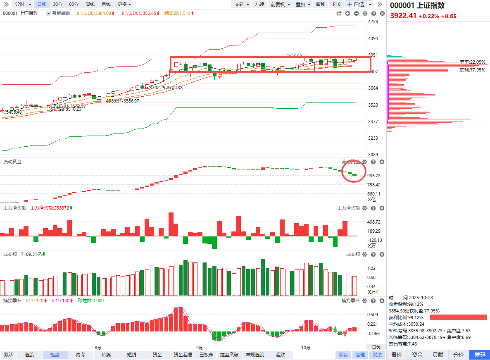Zoom out the main chart with minus icon
This screenshot has width=490, height=360.
click(x=357, y=14)
